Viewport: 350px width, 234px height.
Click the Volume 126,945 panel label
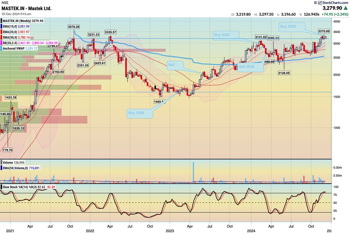click(13, 163)
